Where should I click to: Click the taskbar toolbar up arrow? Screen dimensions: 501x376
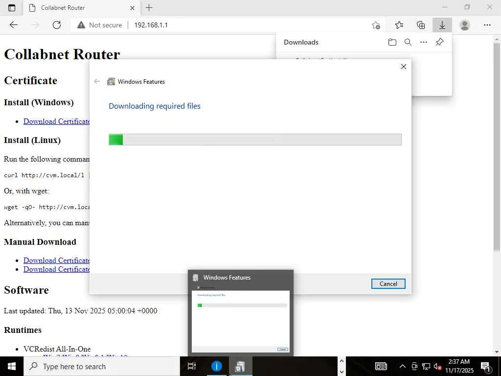pos(342,361)
